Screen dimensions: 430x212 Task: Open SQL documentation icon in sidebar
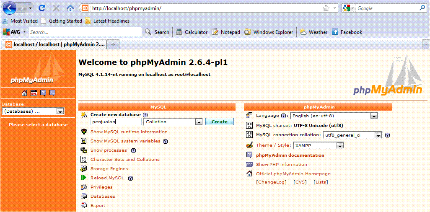point(52,93)
